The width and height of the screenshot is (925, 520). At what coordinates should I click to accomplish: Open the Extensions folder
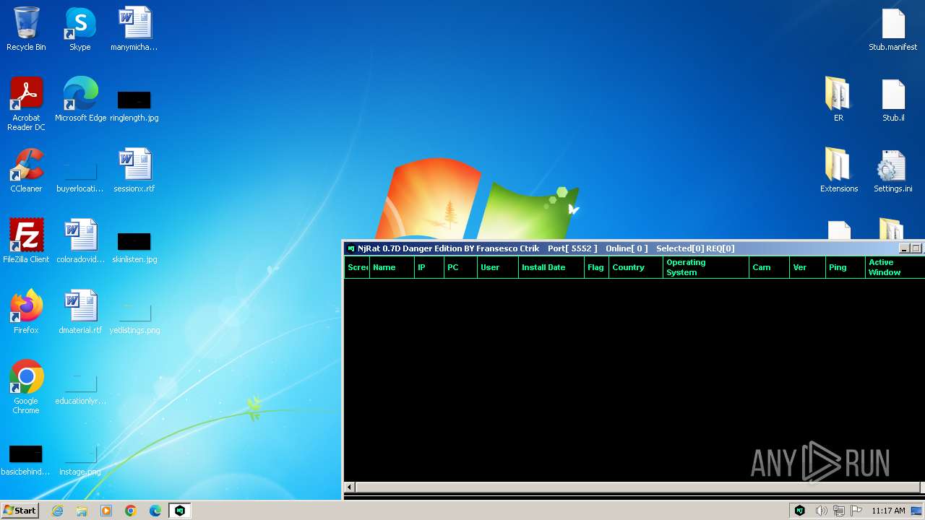[838, 170]
